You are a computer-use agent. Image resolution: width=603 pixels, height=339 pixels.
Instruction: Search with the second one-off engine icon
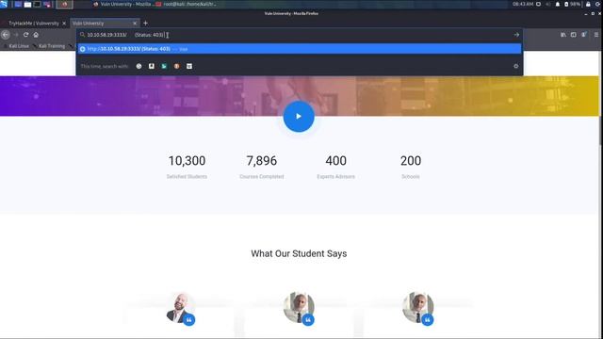152,66
